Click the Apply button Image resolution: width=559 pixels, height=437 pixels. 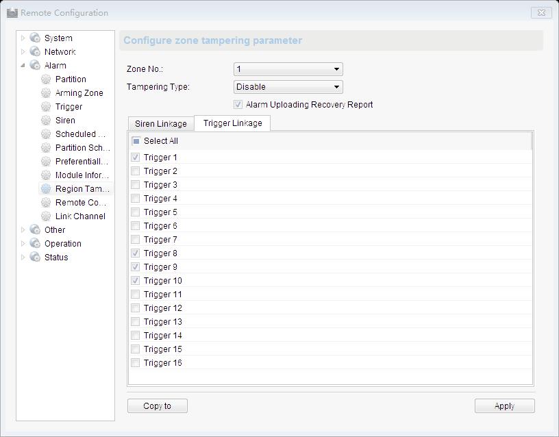(504, 406)
